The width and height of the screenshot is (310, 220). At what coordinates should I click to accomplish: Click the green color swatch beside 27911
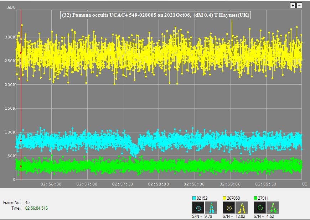click(256, 198)
